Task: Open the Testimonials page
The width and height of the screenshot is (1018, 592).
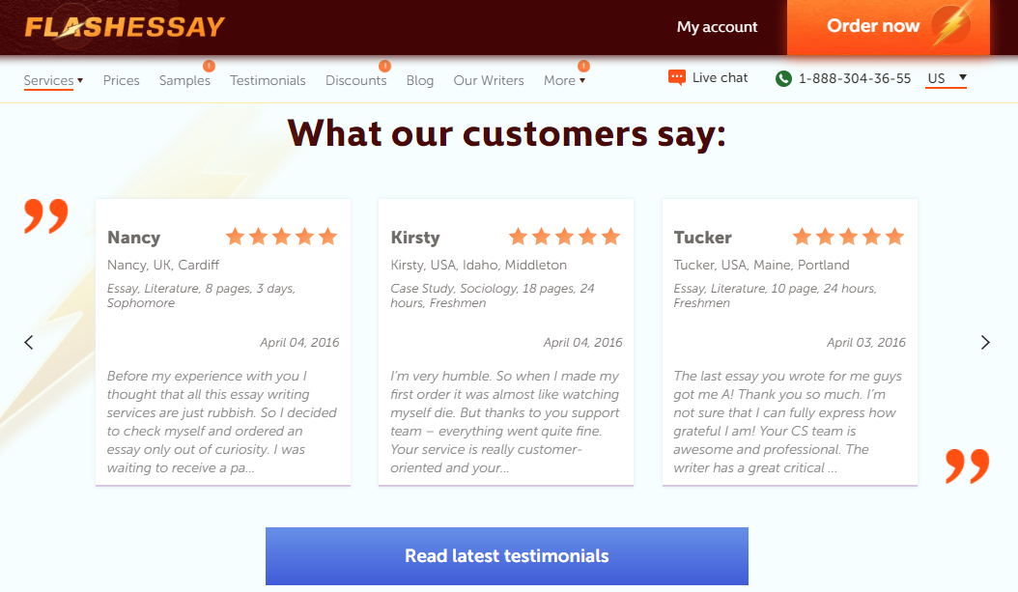Action: point(268,80)
